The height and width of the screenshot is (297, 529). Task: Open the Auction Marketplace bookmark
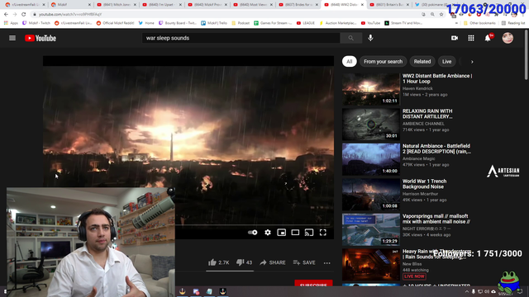tap(338, 23)
